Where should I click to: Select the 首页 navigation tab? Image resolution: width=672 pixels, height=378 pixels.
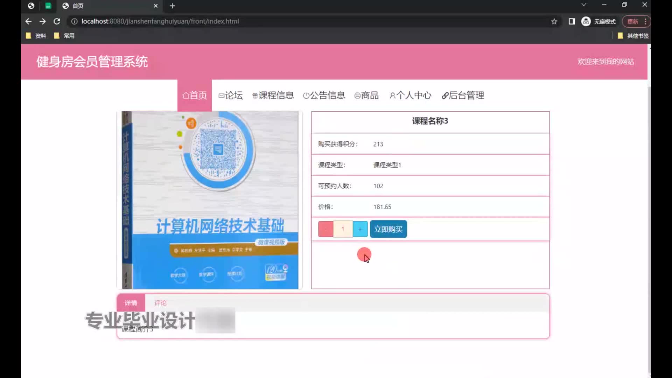pyautogui.click(x=195, y=95)
